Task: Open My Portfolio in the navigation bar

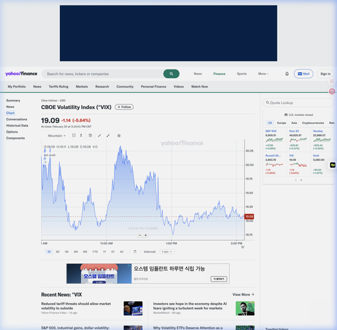Action: click(x=17, y=86)
